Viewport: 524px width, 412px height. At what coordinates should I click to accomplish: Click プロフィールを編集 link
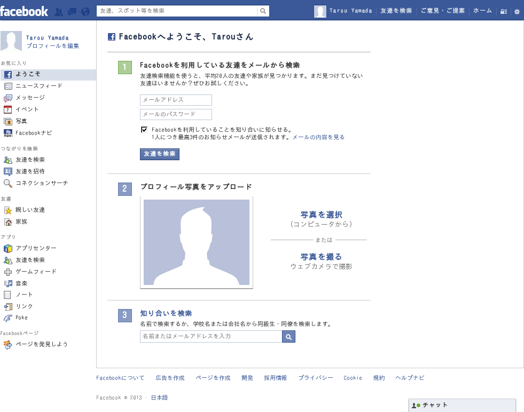[53, 46]
